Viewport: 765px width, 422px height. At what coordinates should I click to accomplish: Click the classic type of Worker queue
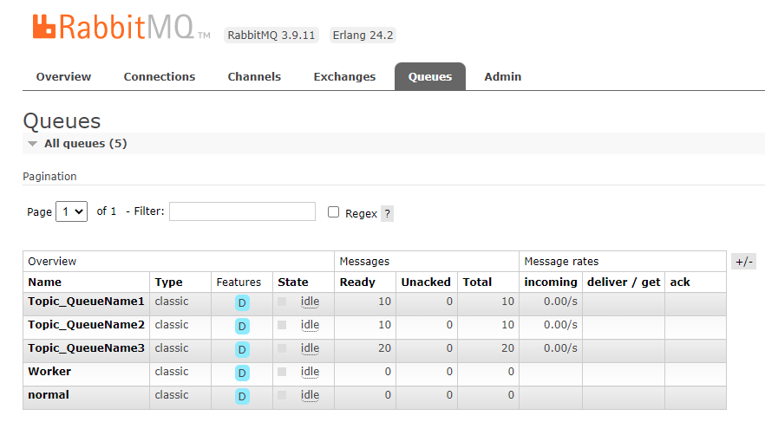pos(171,372)
